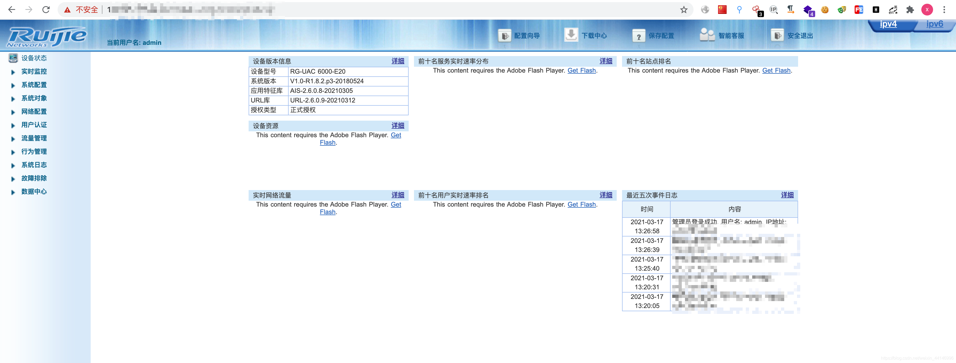The image size is (956, 363).
Task: Click the Ruijie Networks logo
Action: pos(47,36)
